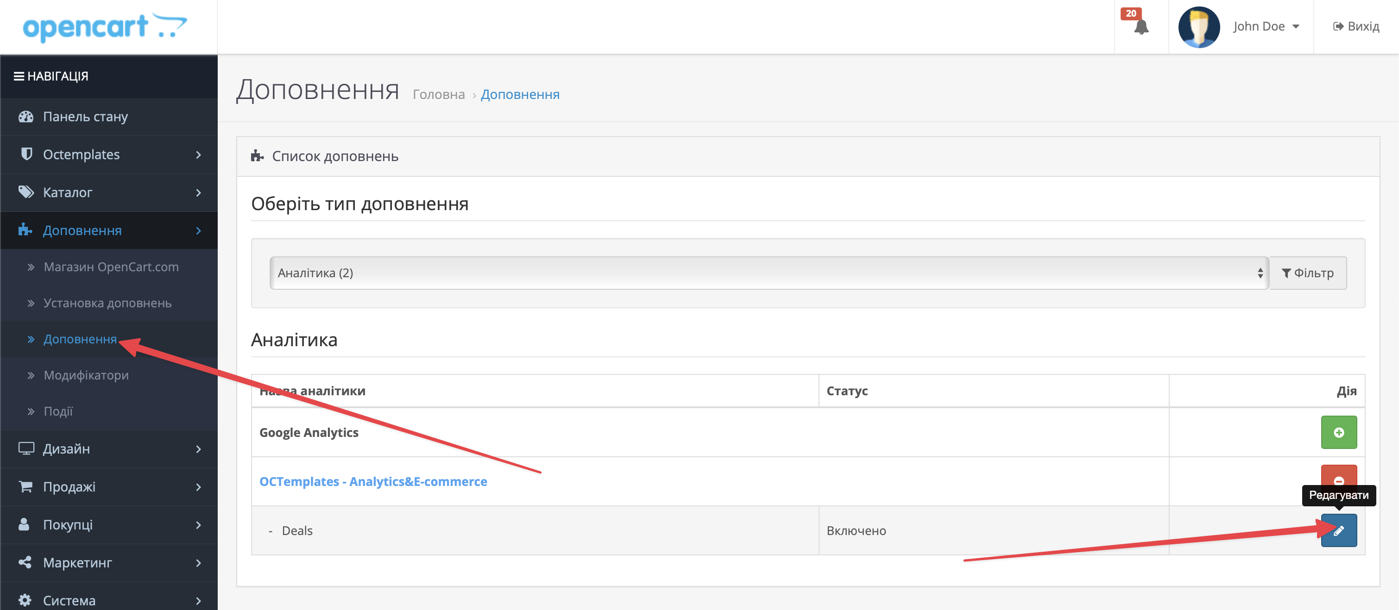
Task: Click the green install button for Google Analytics
Action: pos(1338,432)
